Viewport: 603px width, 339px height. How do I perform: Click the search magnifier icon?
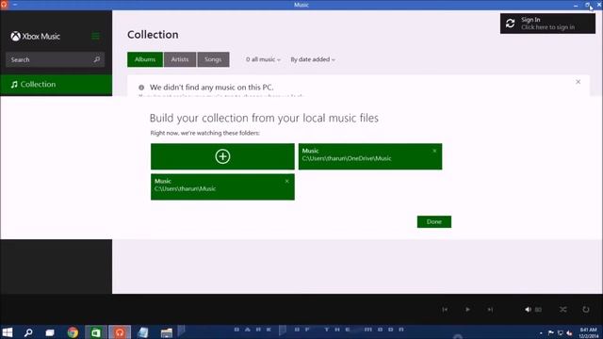click(x=97, y=59)
